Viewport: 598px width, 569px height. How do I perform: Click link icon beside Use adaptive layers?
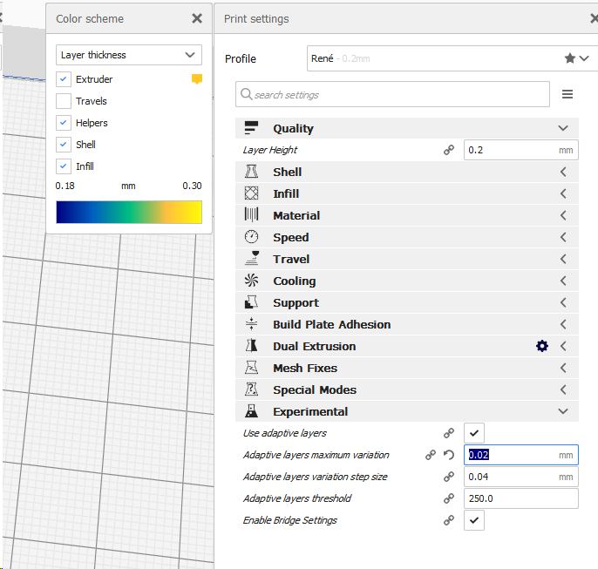point(449,433)
